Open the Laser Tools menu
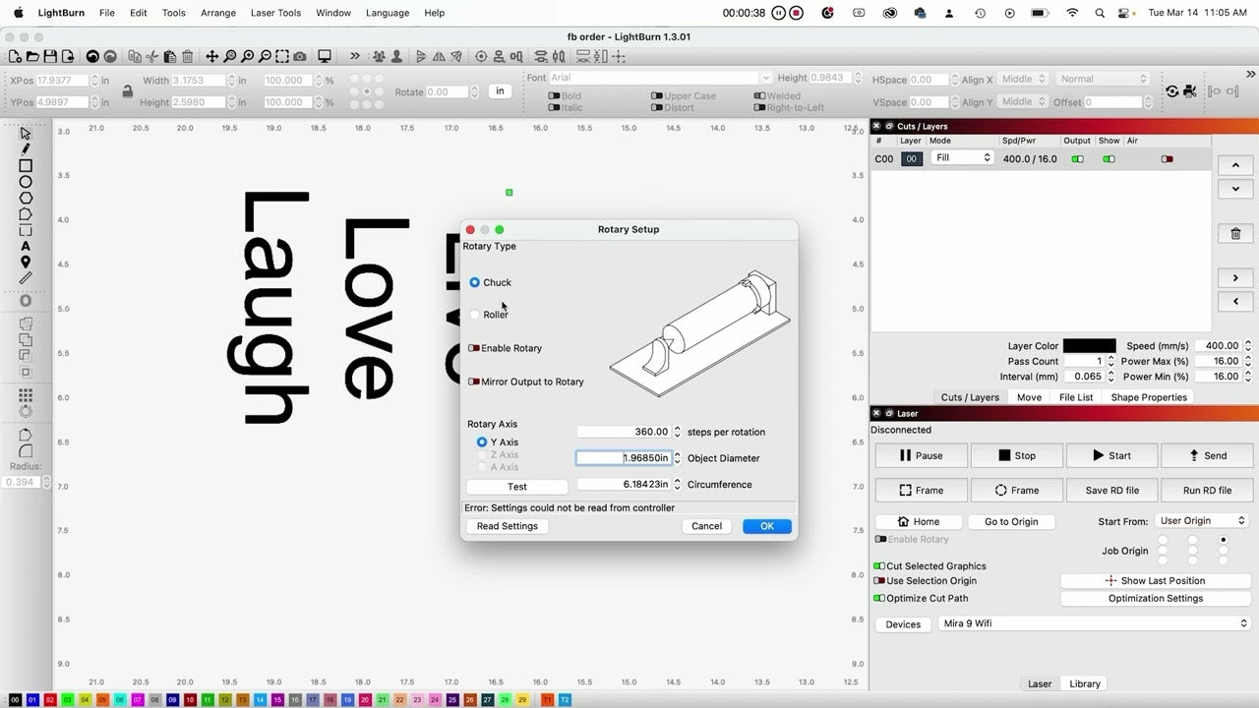Viewport: 1259px width, 708px height. pos(275,13)
